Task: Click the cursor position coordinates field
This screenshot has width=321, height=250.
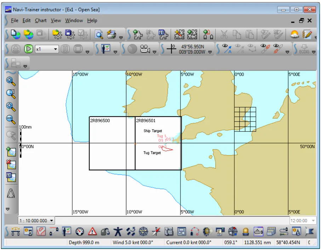Action: tap(192, 49)
